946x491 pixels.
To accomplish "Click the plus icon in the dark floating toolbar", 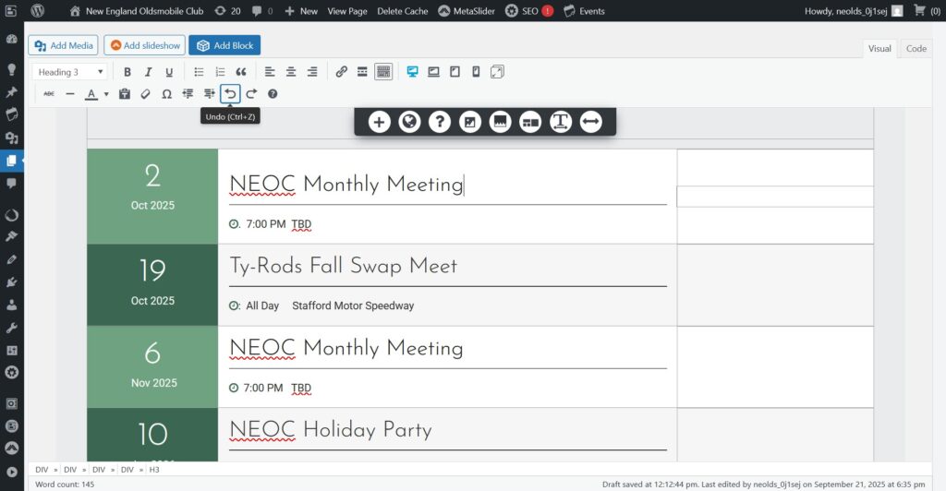I will (x=379, y=122).
